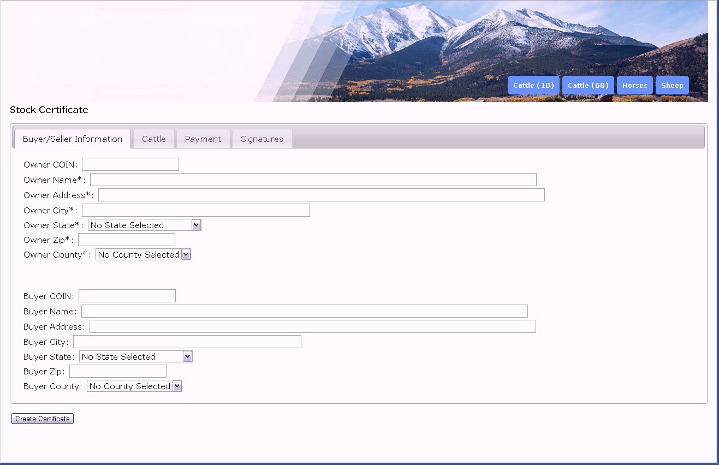This screenshot has width=719, height=465.
Task: Expand the Buyer State dropdown
Action: [x=135, y=356]
